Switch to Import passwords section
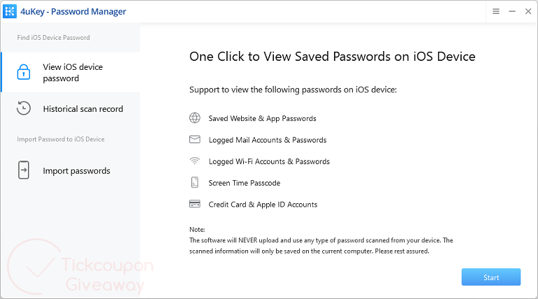This screenshot has width=538, height=299. pos(76,171)
